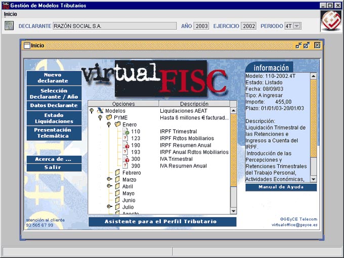344x258 pixels.
Task: Select the 110 IRPF Trimestral row
Action: (x=160, y=132)
